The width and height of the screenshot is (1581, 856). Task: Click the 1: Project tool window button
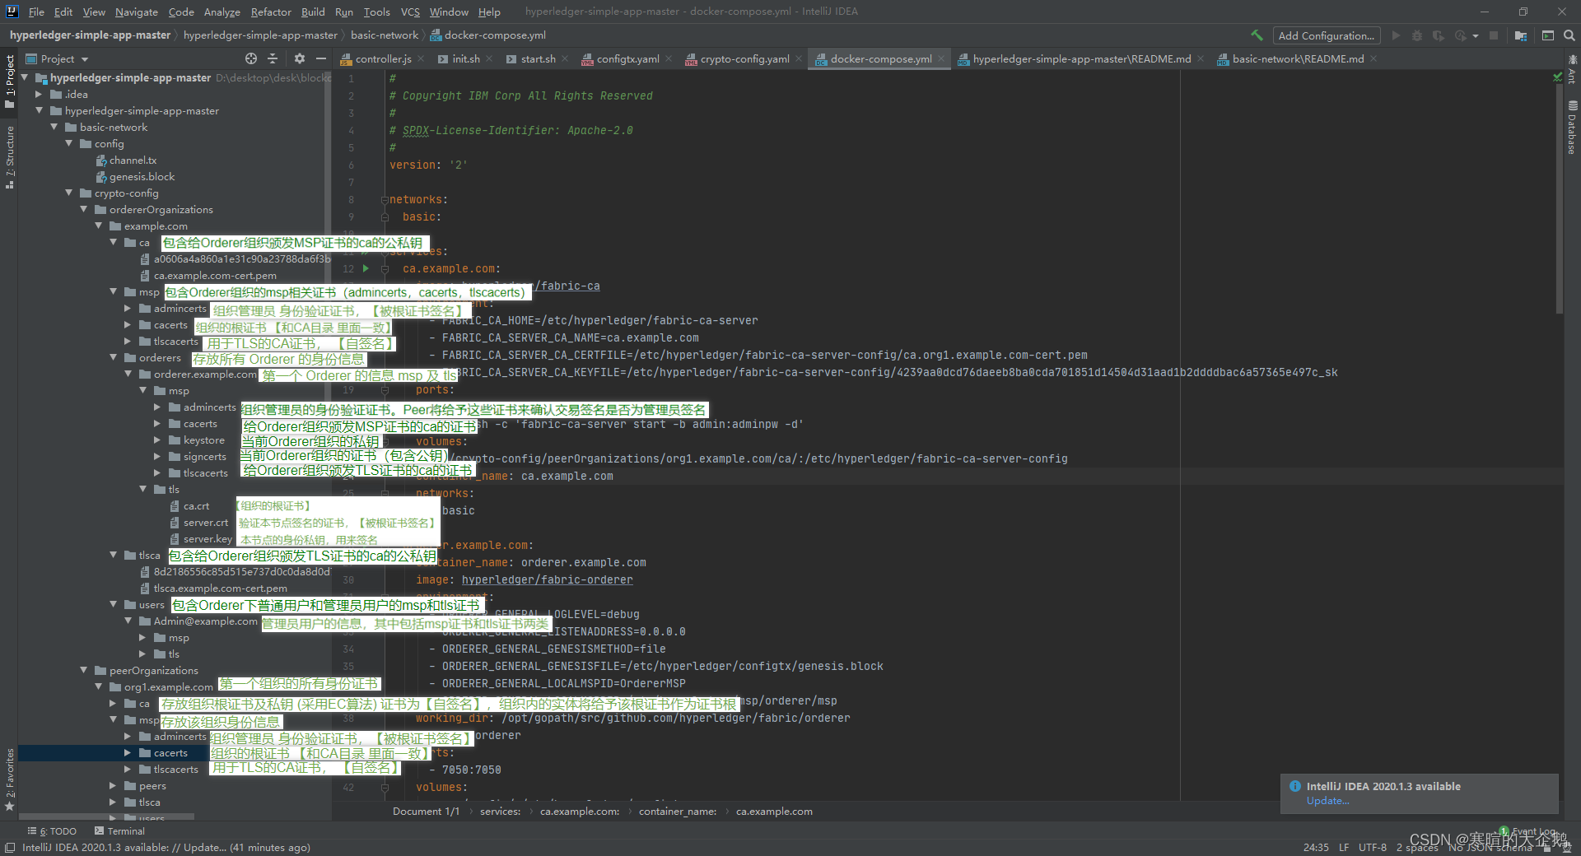[x=10, y=81]
